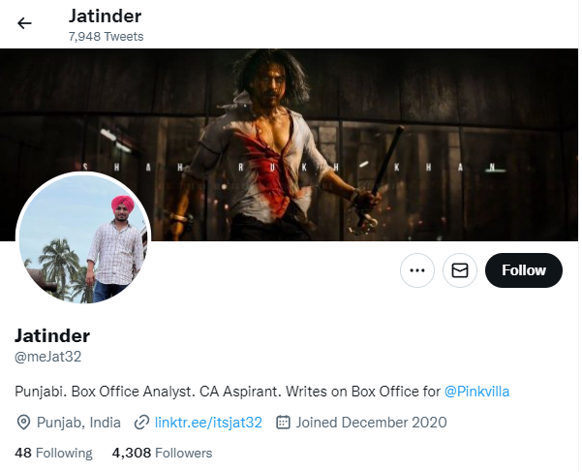
Task: Click the location pin icon
Action: coord(24,423)
